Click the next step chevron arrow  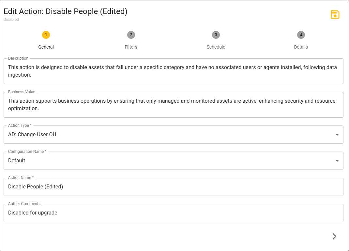[334, 236]
